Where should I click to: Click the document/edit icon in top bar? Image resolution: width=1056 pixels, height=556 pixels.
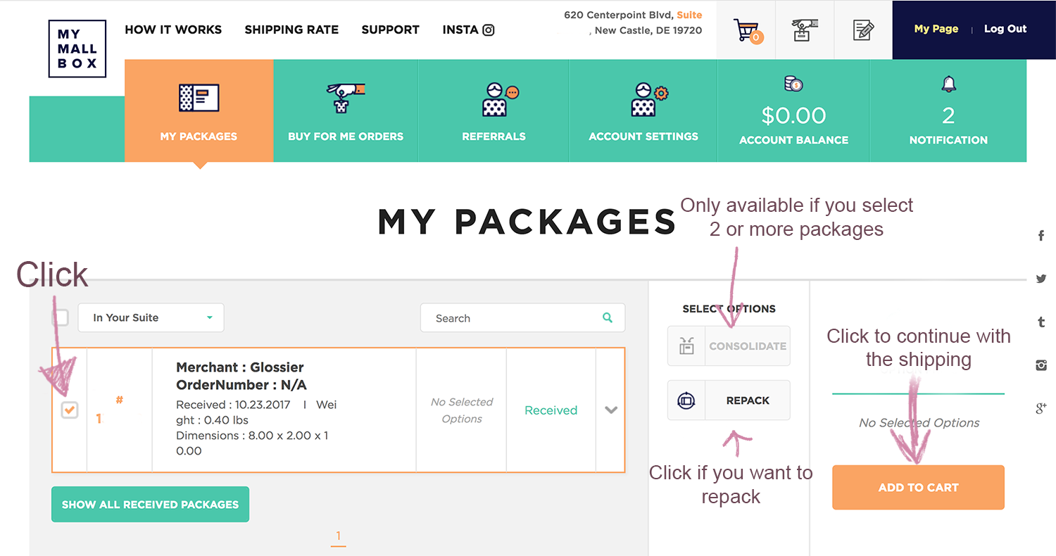tap(863, 30)
